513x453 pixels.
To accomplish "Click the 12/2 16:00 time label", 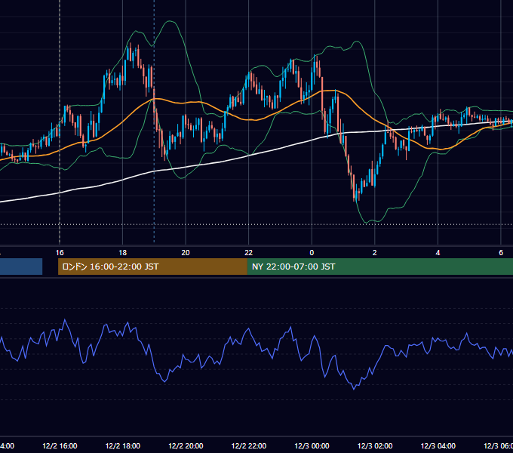I will pos(60,445).
